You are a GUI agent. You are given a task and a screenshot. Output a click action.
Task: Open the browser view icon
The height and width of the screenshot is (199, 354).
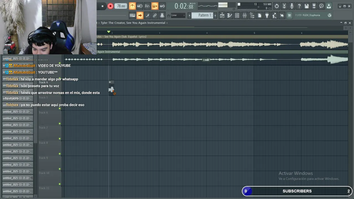tap(252, 15)
